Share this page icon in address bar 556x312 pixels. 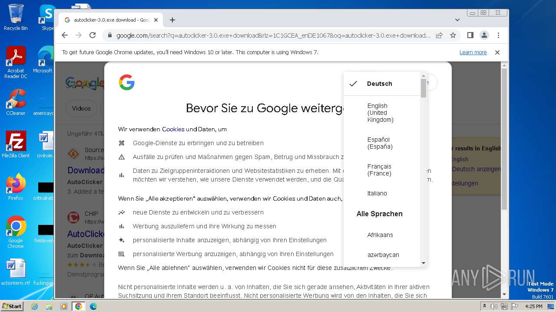click(x=439, y=35)
